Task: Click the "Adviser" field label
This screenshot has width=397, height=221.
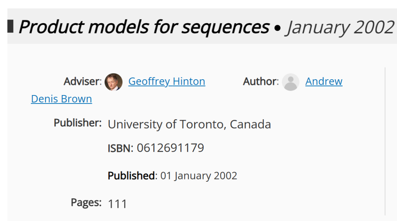Action: pyautogui.click(x=83, y=81)
